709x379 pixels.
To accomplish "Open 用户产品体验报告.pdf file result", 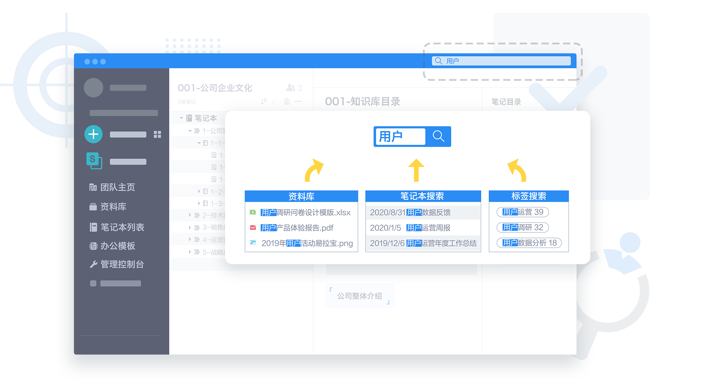I will (x=297, y=228).
